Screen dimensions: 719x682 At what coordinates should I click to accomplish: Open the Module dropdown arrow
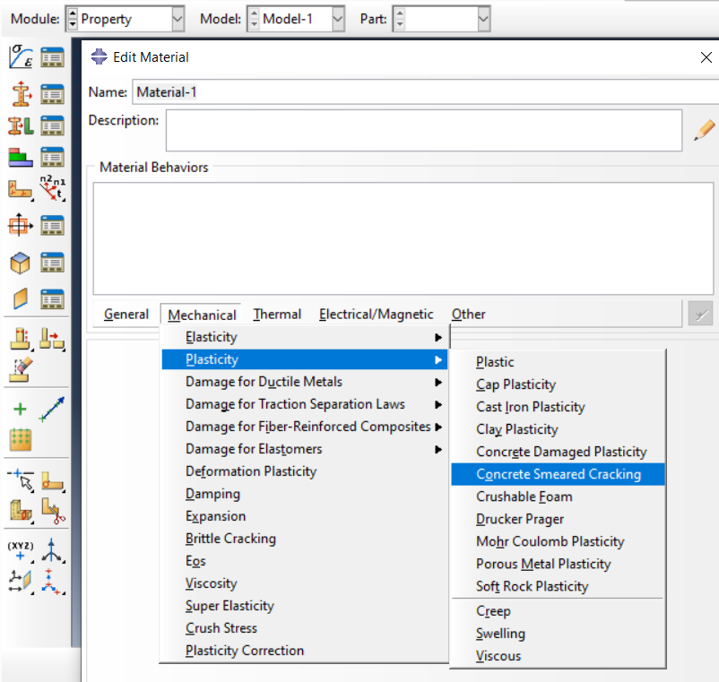point(178,19)
